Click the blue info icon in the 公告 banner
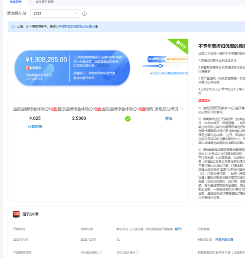This screenshot has height=258, width=245. [x=13, y=27]
